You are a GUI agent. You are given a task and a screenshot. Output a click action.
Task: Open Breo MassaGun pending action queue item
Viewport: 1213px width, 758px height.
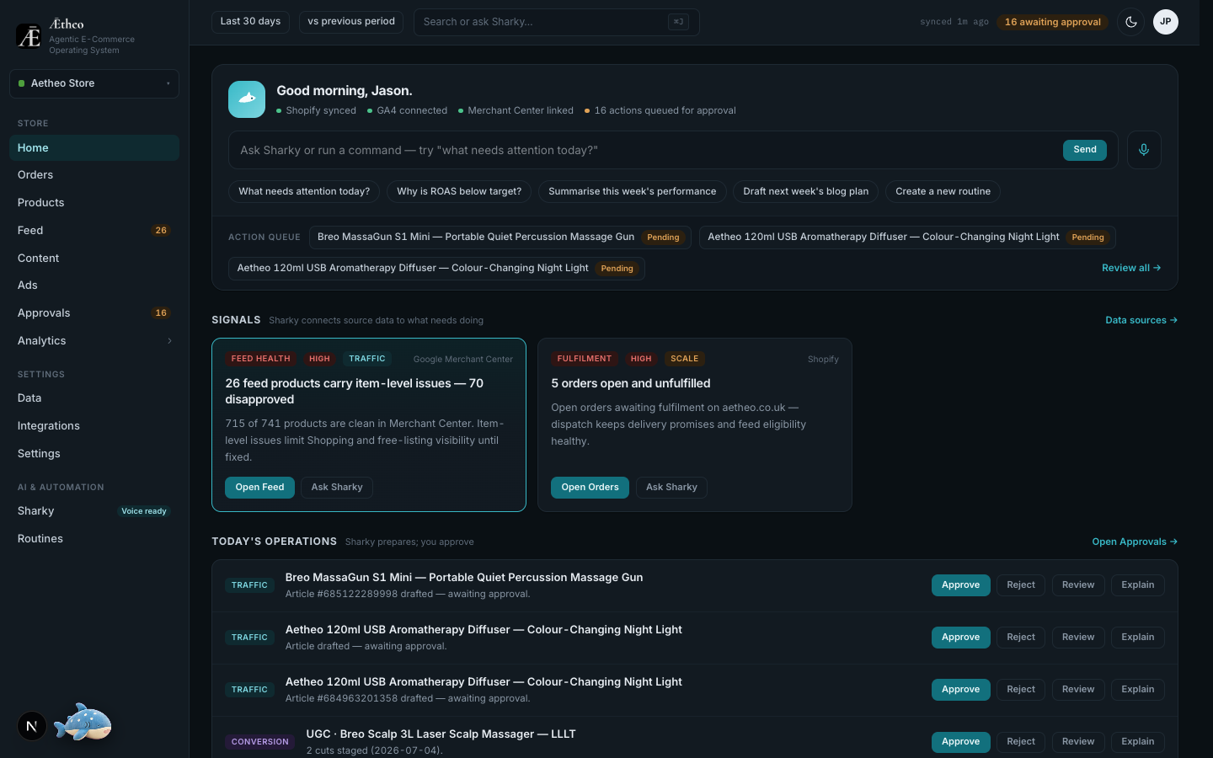500,238
